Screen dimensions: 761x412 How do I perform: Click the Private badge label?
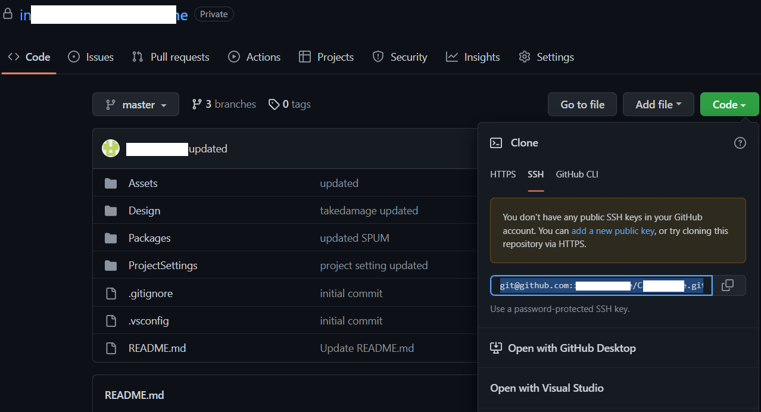214,14
